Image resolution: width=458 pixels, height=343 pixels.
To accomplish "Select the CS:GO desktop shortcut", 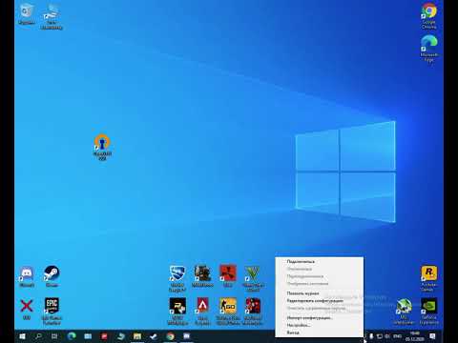I will [x=228, y=312].
